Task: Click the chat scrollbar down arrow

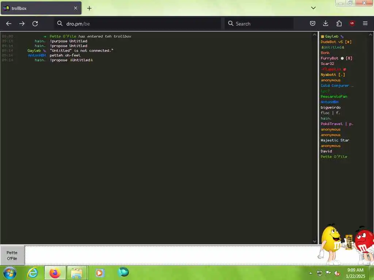Action: coord(314,241)
